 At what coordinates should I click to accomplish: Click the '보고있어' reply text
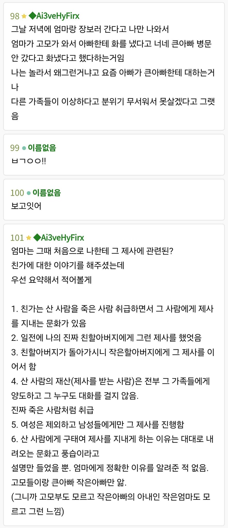click(26, 206)
